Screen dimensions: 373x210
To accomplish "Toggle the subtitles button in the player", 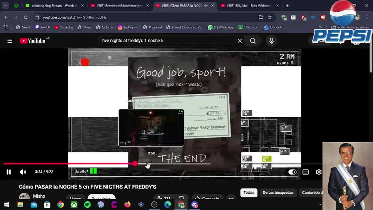I will click(x=306, y=172).
